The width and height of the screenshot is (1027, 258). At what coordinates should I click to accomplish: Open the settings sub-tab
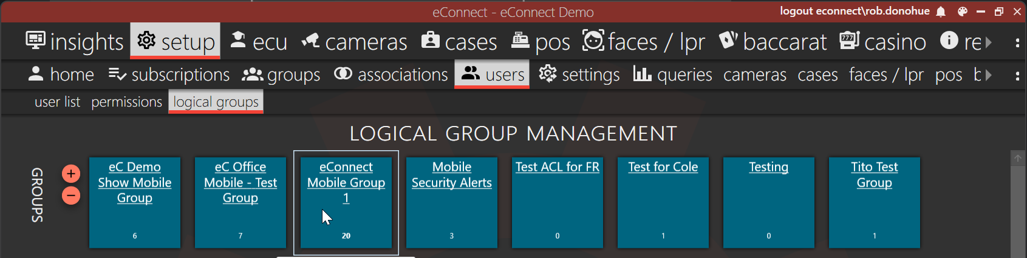click(578, 74)
